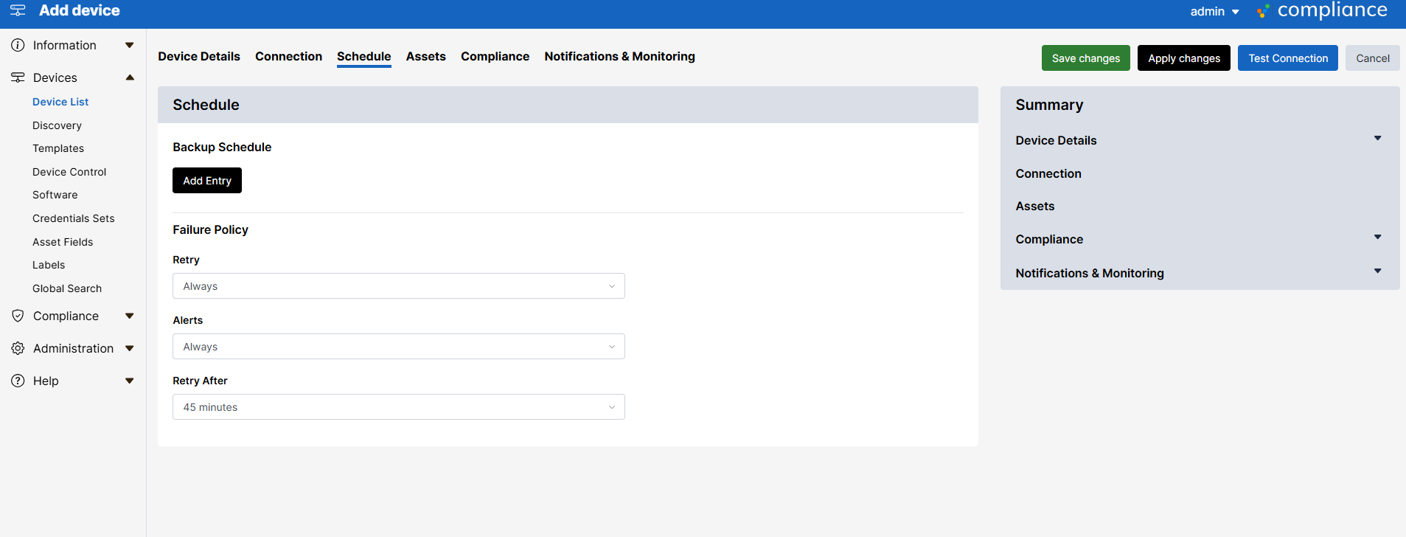Open the Retry After dropdown
1406x537 pixels.
(x=398, y=407)
